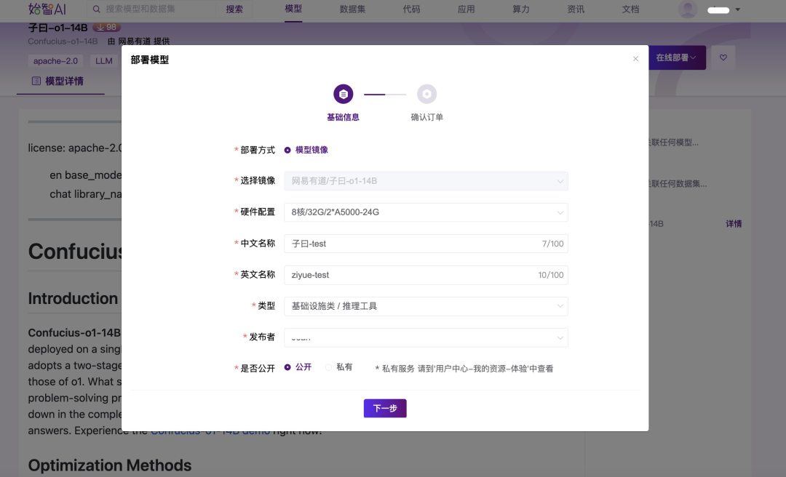786x477 pixels.
Task: Click the 私有服务 hint text
Action: [x=464, y=369]
